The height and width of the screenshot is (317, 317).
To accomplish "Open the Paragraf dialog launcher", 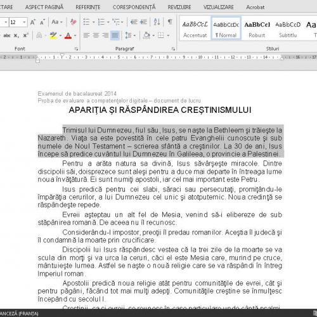I will [x=173, y=49].
